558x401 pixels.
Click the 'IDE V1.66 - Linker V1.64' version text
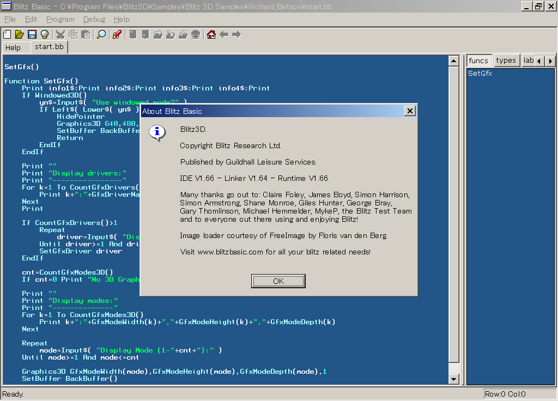[254, 178]
